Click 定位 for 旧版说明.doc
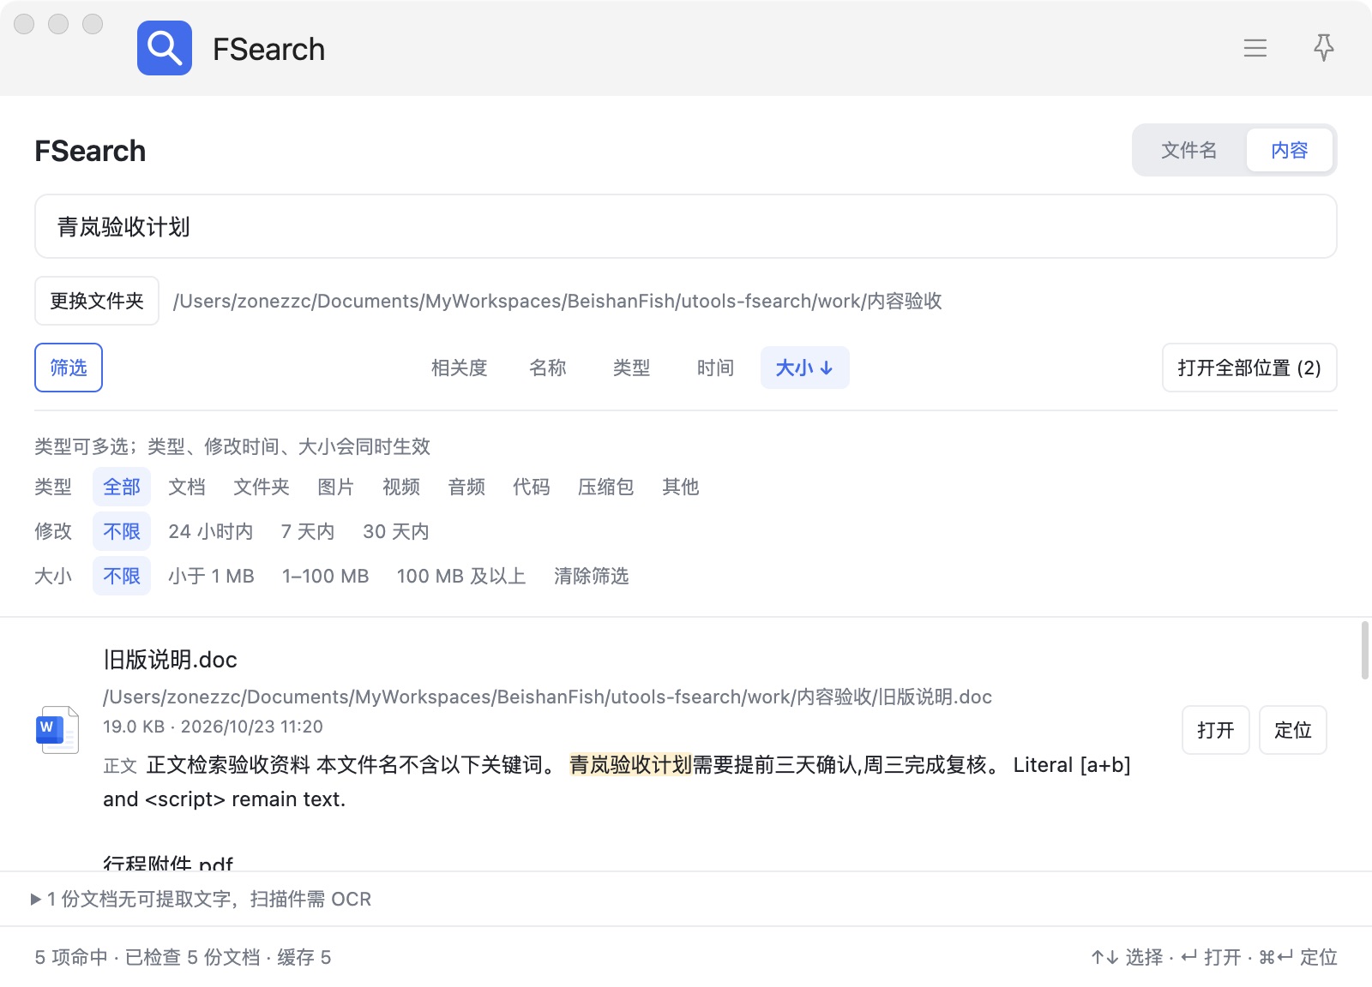Image resolution: width=1372 pixels, height=987 pixels. click(1293, 730)
